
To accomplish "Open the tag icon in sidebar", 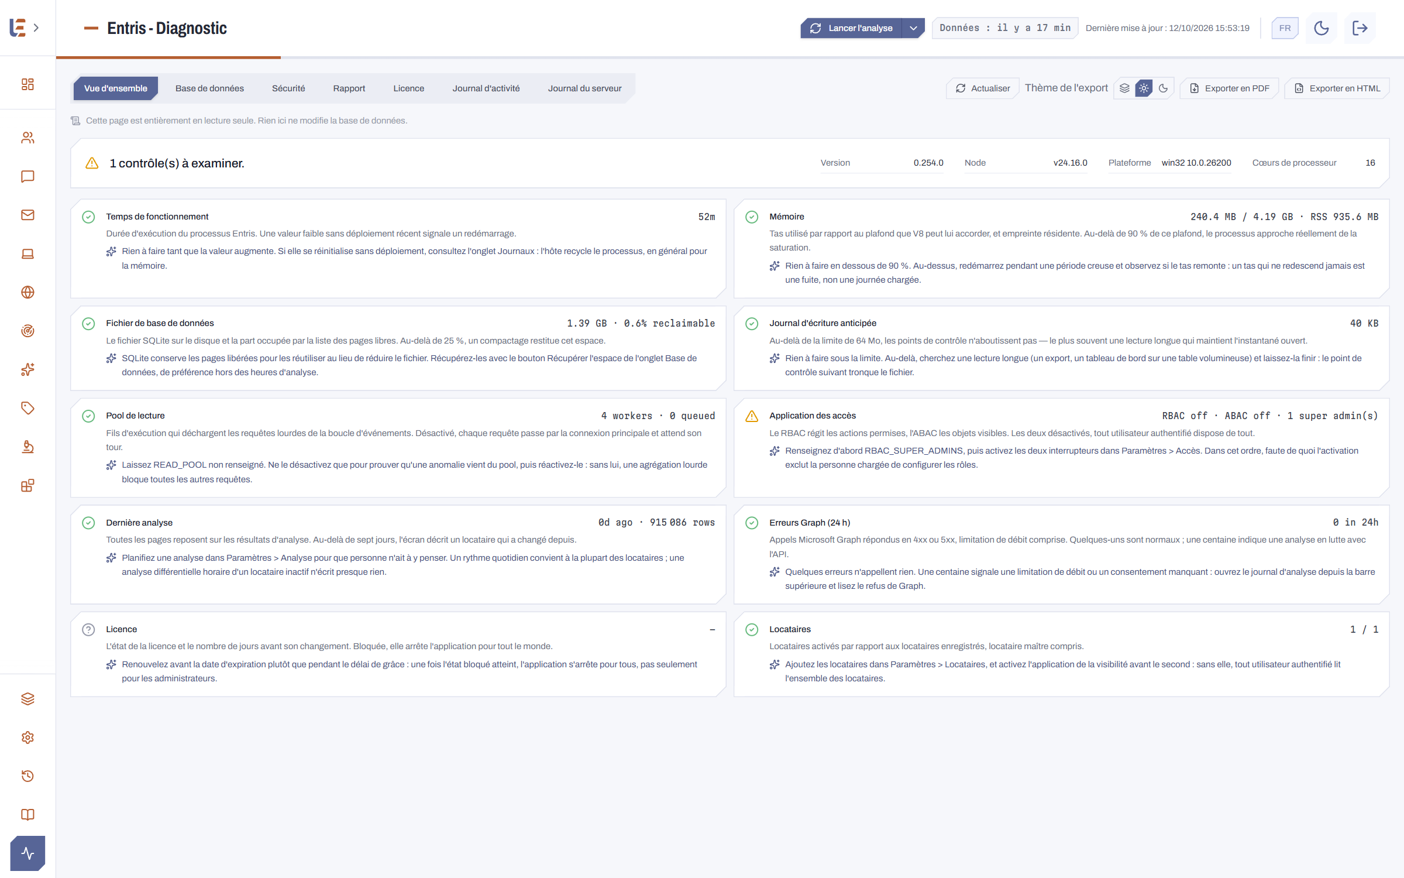I will [x=27, y=408].
